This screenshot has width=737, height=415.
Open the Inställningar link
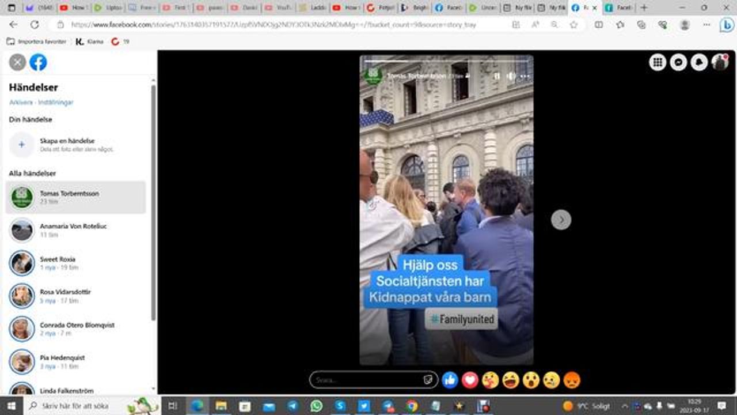pos(56,103)
